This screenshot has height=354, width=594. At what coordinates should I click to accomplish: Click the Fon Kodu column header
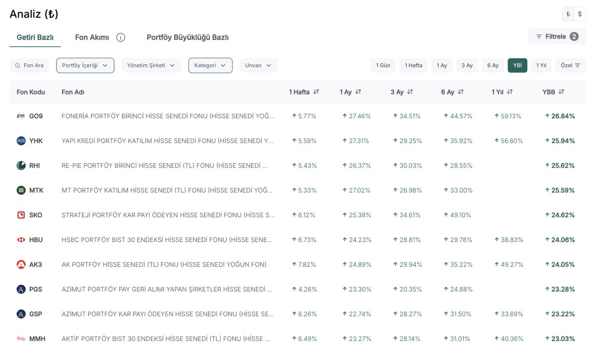pyautogui.click(x=31, y=92)
